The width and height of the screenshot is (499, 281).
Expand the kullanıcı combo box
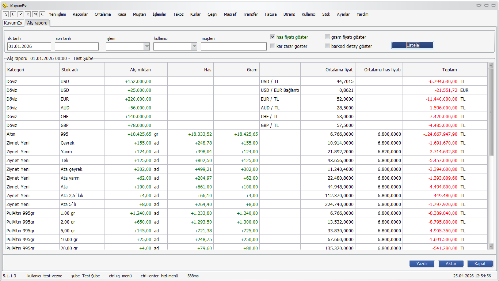tap(194, 46)
